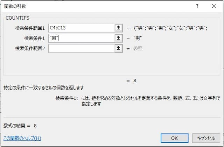Confirm the formula with OK

point(174,138)
